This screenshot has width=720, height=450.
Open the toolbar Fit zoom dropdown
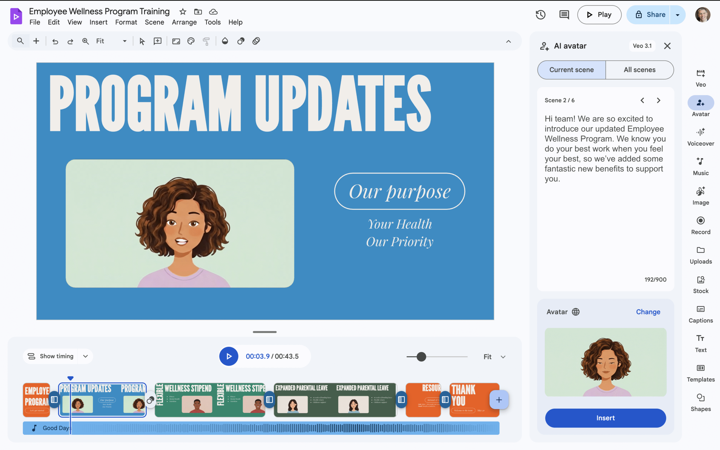(125, 41)
